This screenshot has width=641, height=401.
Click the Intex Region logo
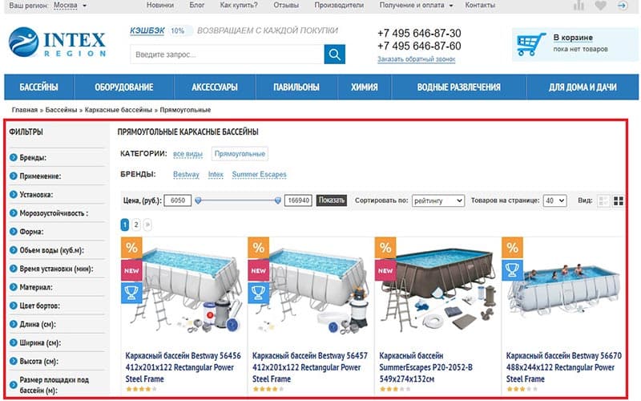pos(57,43)
